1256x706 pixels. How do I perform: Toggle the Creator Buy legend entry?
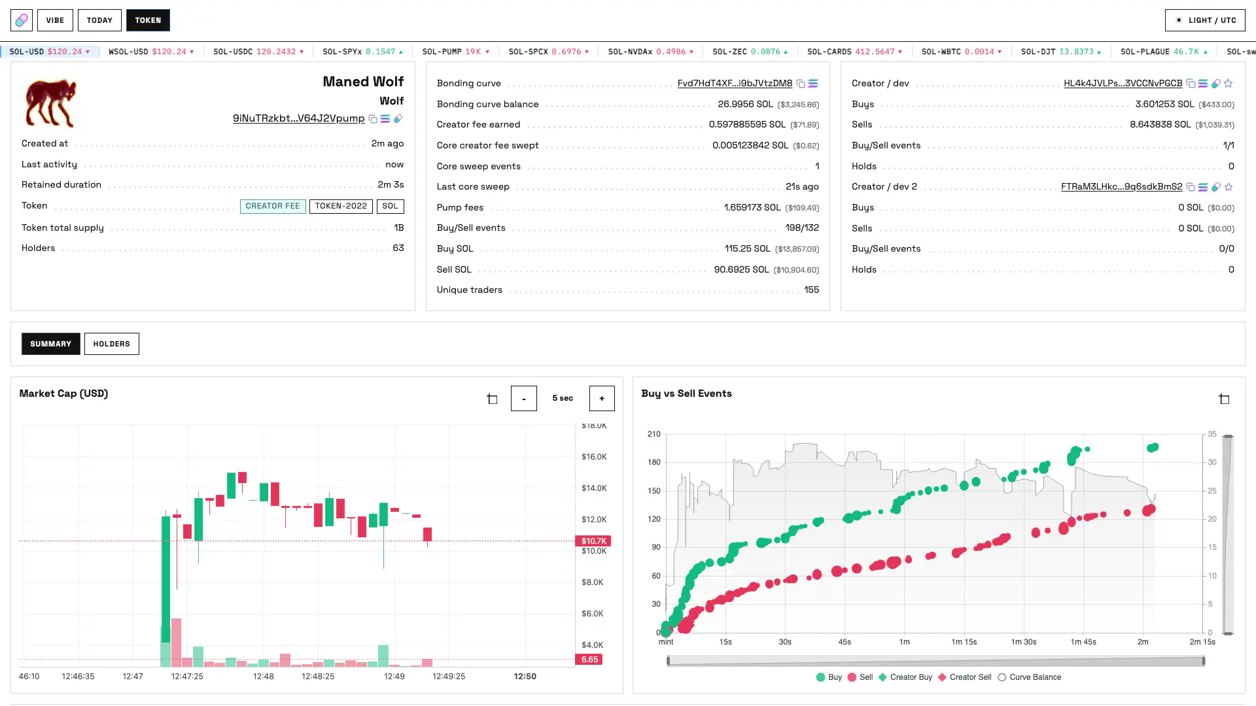[905, 677]
